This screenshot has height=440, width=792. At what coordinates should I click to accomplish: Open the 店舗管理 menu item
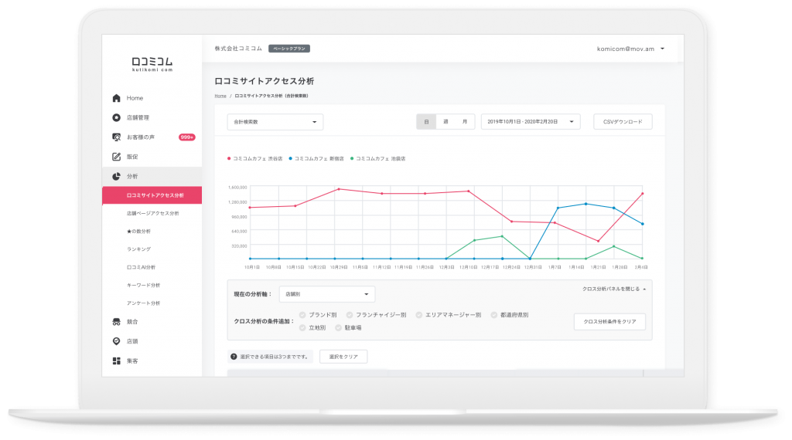152,117
